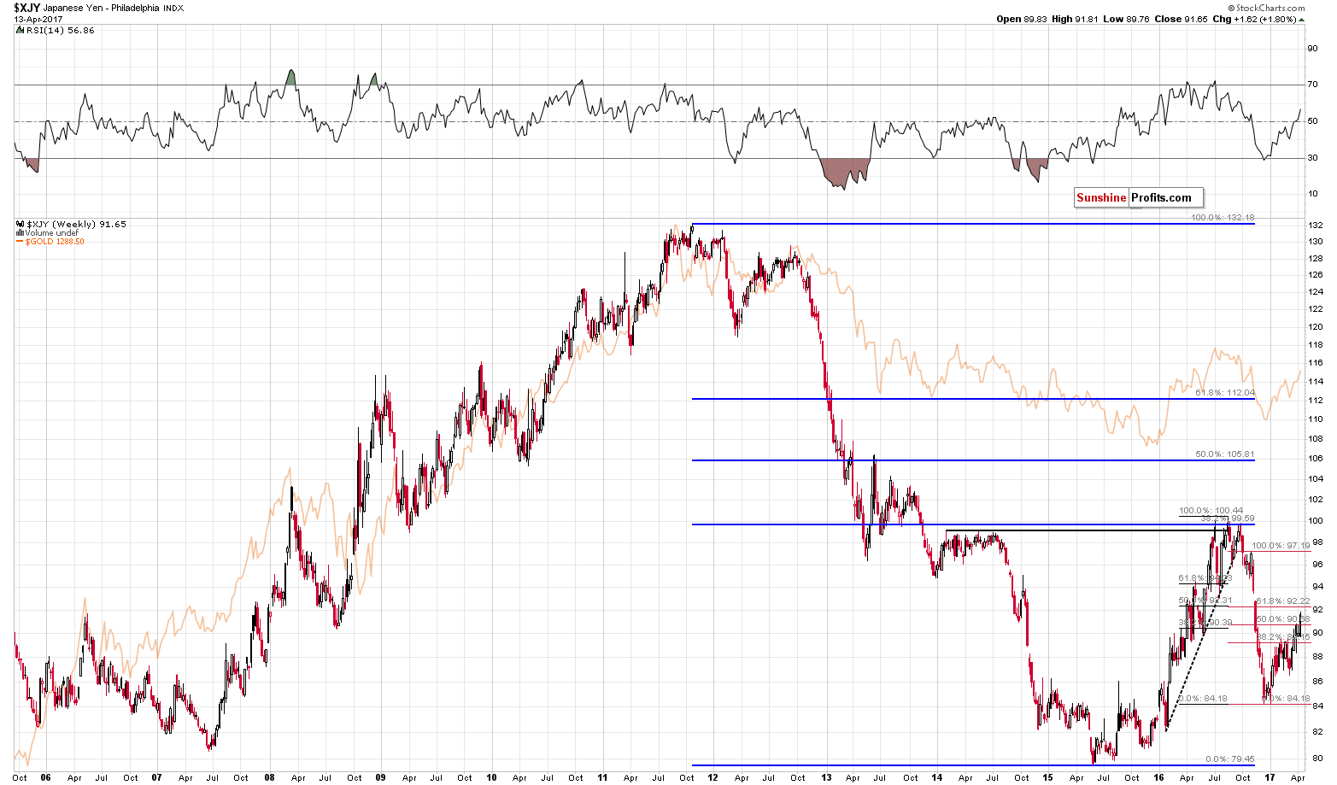Select the $XJY ticker symbol title
The image size is (1337, 785).
point(26,8)
